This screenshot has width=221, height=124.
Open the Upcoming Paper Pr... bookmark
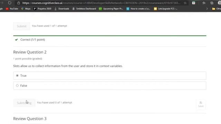pos(111,9)
